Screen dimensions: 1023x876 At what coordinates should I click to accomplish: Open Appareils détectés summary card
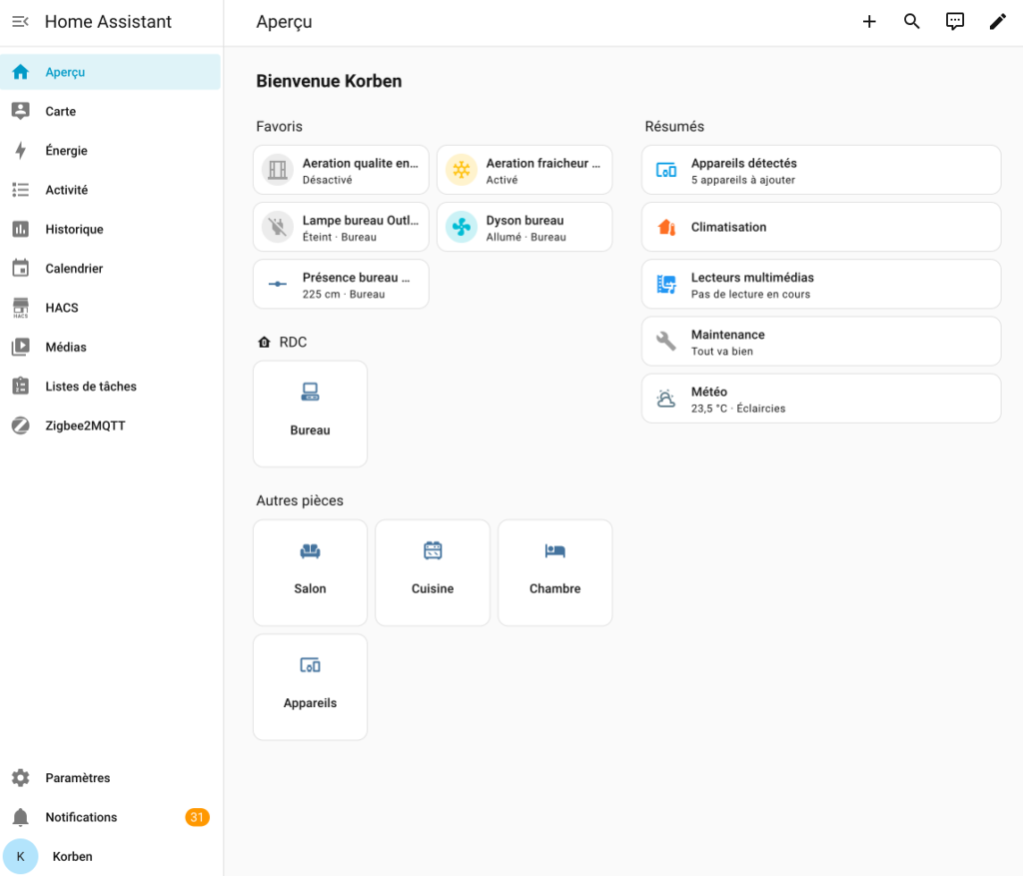tap(821, 170)
